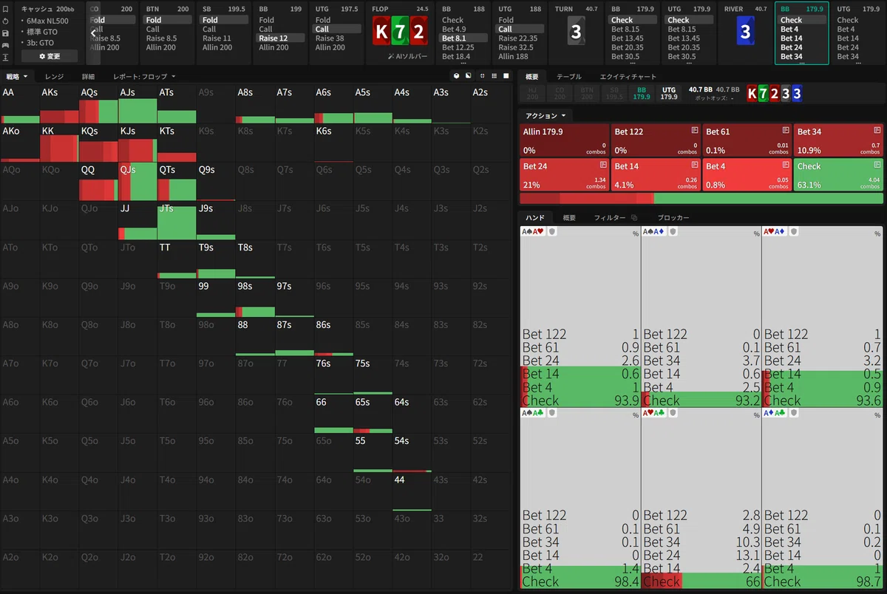Viewport: 887px width, 594px height.
Task: Click shield icon on A♠A♥ hand card
Action: coord(552,231)
